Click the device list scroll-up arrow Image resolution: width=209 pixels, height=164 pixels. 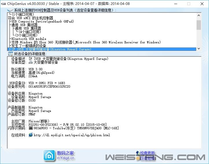(x=199, y=15)
